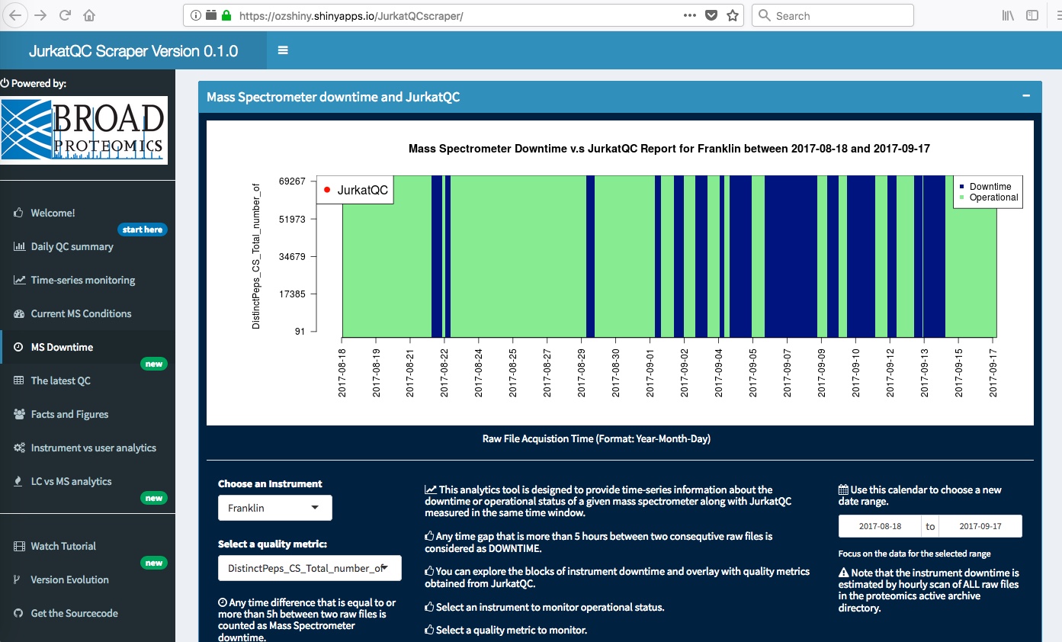Viewport: 1062px width, 642px height.
Task: Click the Get the Sourcecode link
Action: 74,613
